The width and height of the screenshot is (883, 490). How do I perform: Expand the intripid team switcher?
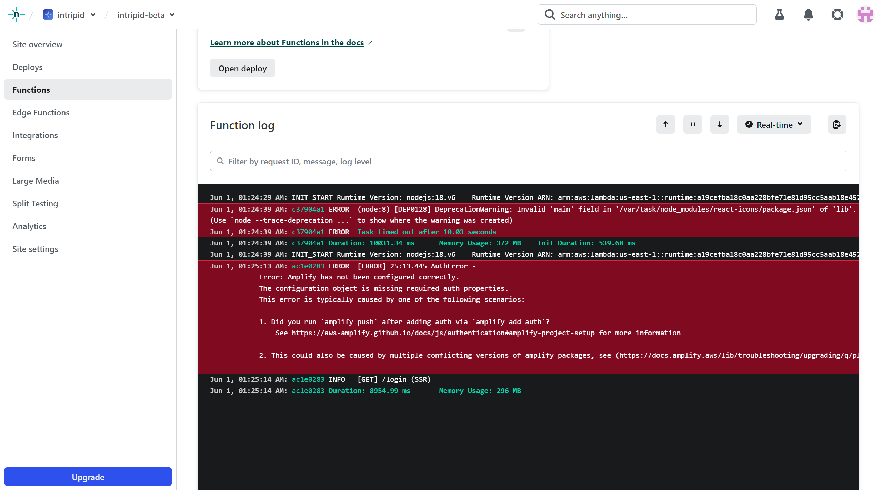pos(93,15)
